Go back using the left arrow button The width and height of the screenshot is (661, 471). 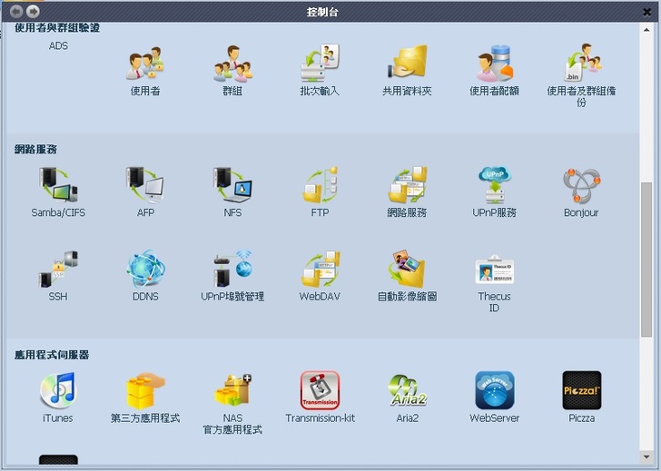tap(16, 12)
